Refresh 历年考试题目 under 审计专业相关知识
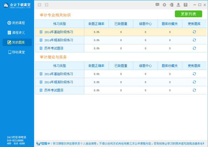Image resolution: width=208 pixels, height=147 pixels. [194, 48]
